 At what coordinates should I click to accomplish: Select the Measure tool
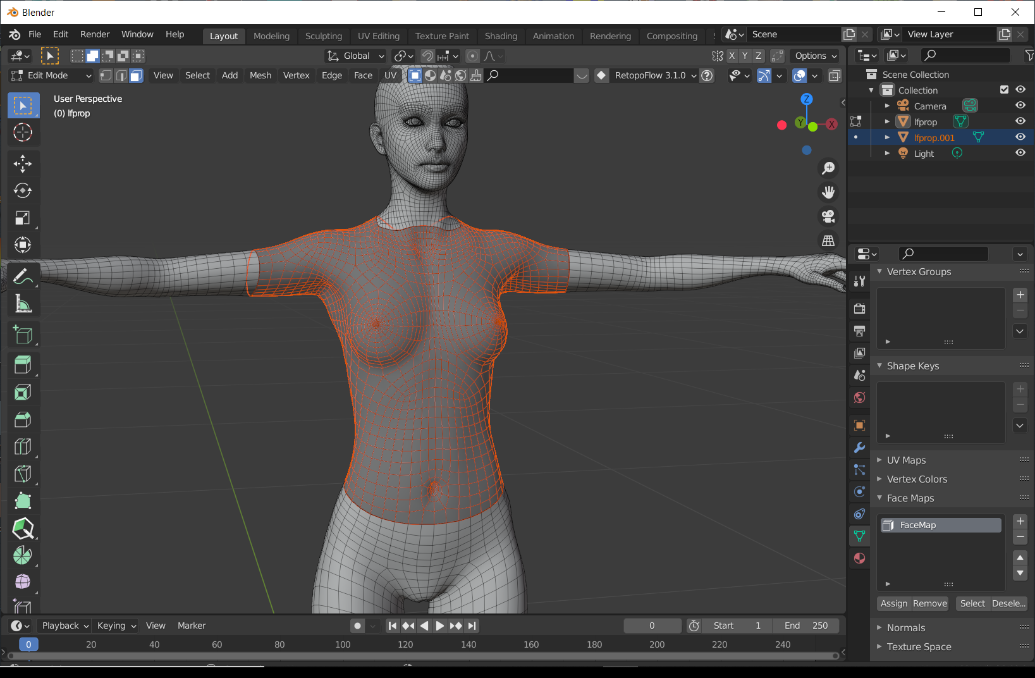[x=23, y=304]
